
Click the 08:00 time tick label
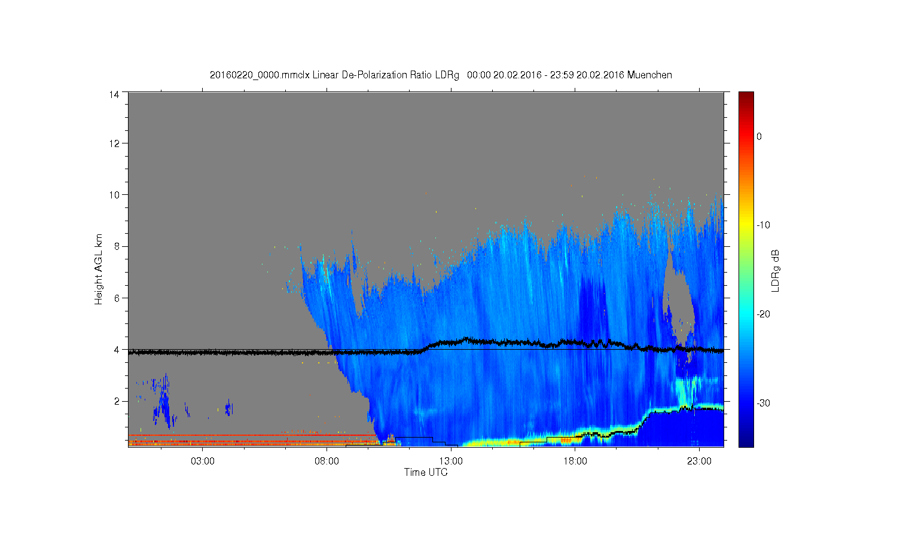click(x=327, y=461)
